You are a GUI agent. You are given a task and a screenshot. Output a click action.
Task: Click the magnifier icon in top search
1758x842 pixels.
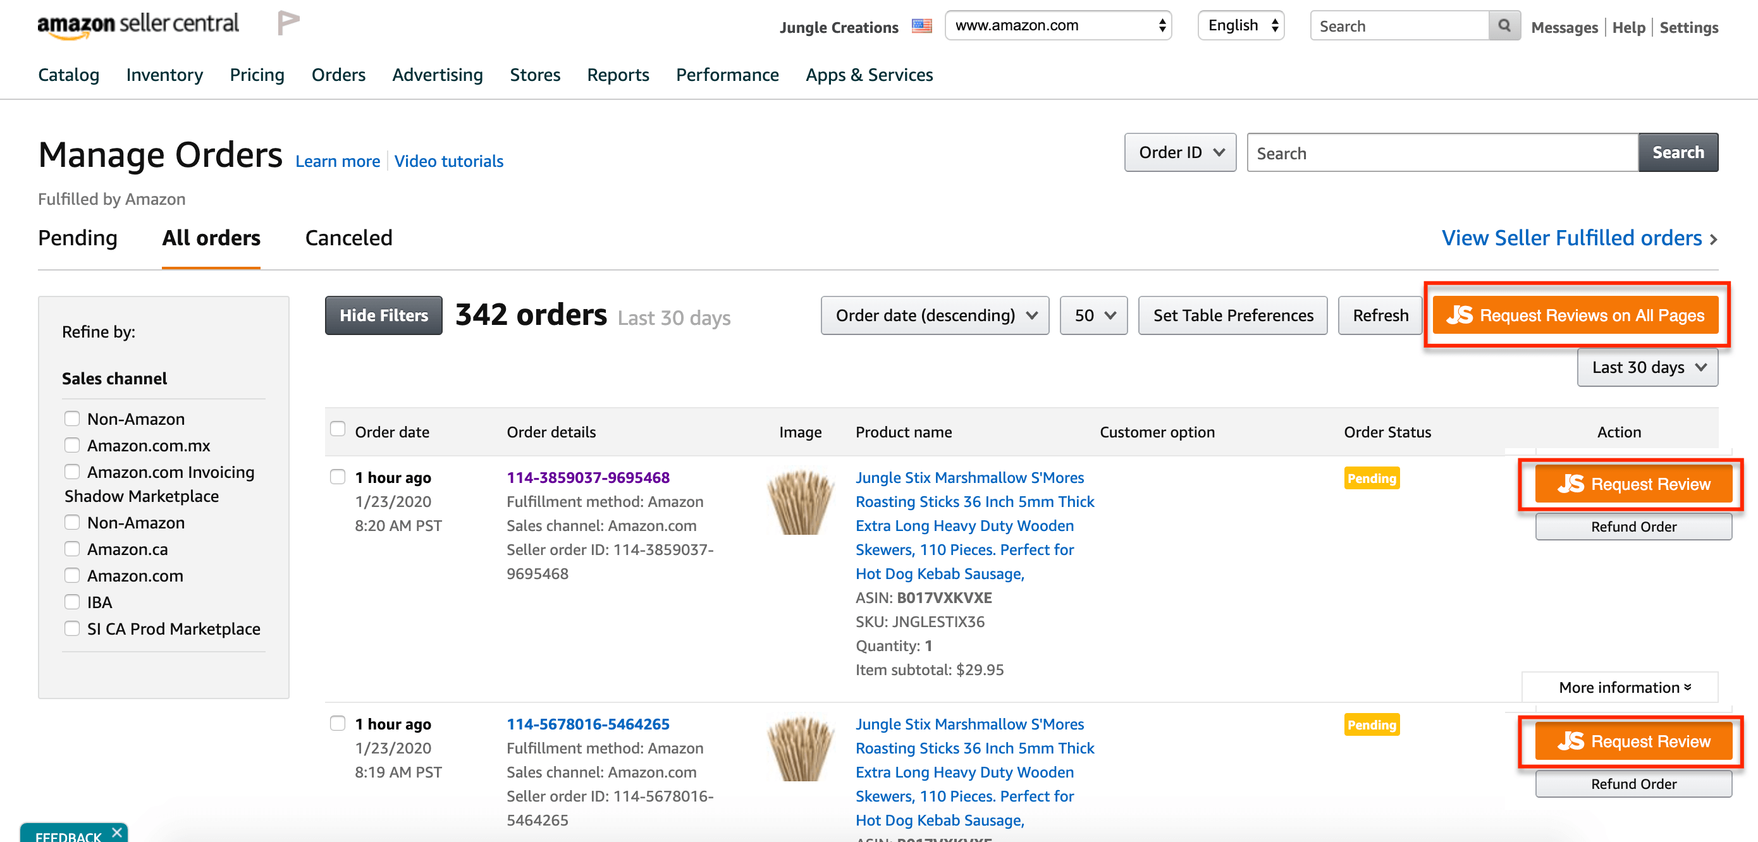(1503, 26)
